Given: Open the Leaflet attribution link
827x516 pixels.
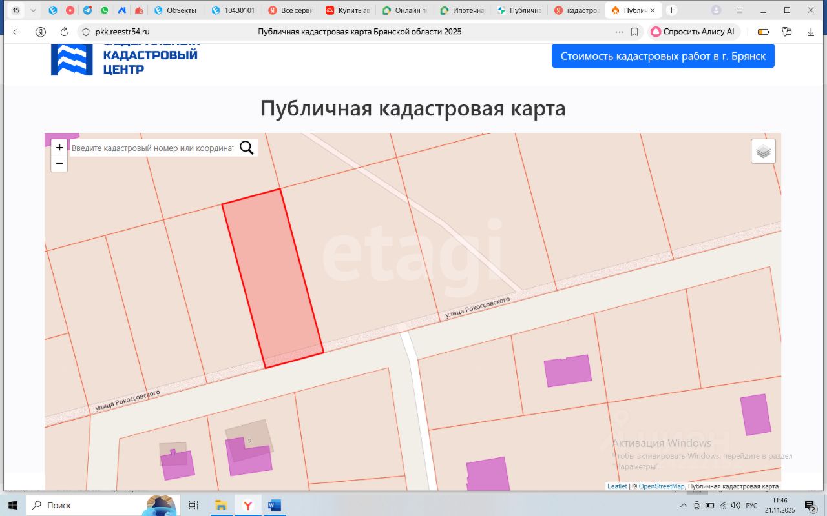Looking at the screenshot, I should [617, 486].
